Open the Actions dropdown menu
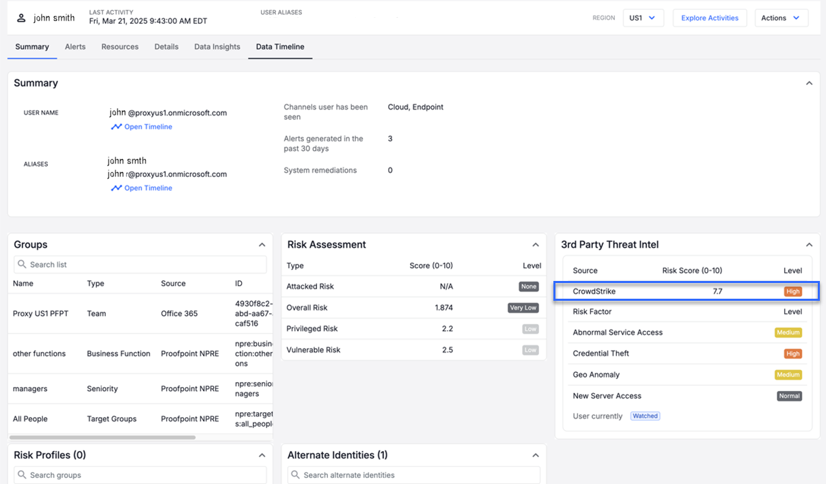Image resolution: width=826 pixels, height=484 pixels. tap(781, 18)
